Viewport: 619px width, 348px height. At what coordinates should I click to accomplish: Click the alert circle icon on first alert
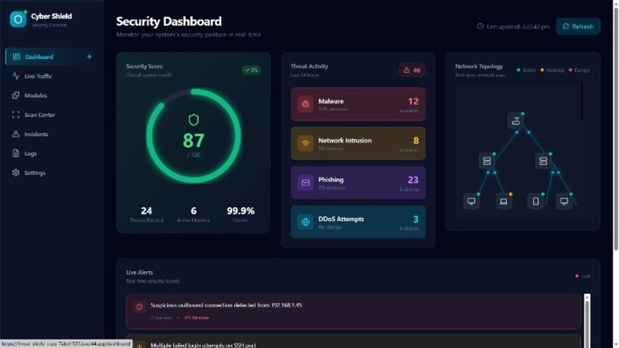tap(139, 307)
